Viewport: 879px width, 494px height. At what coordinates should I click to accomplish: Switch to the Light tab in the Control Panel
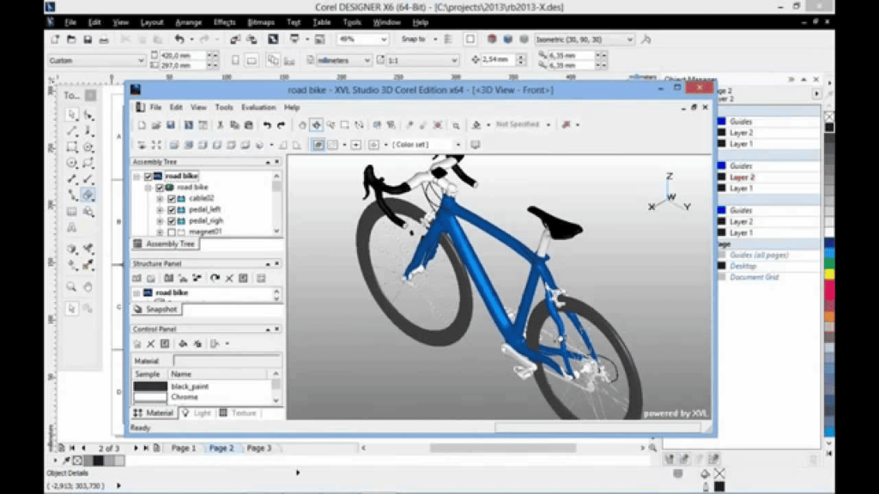[196, 412]
